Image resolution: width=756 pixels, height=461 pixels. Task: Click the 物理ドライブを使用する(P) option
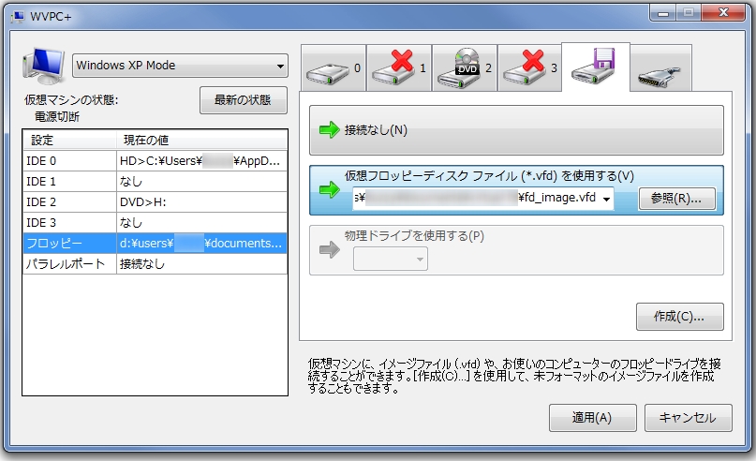(516, 250)
